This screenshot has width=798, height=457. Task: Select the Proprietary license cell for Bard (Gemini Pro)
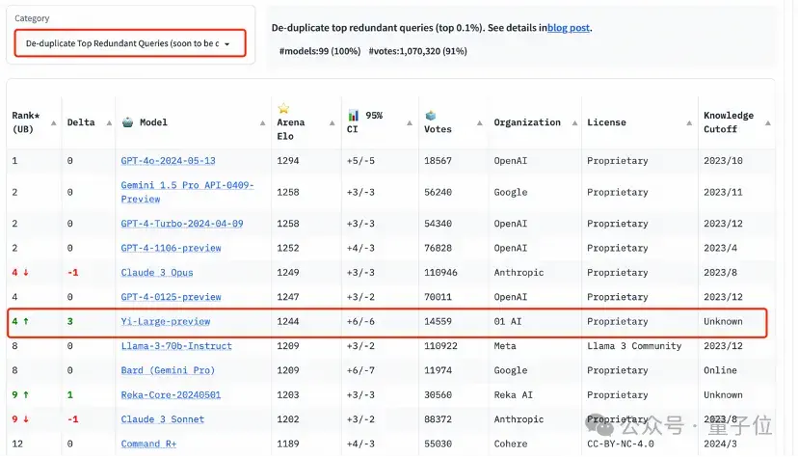[618, 370]
